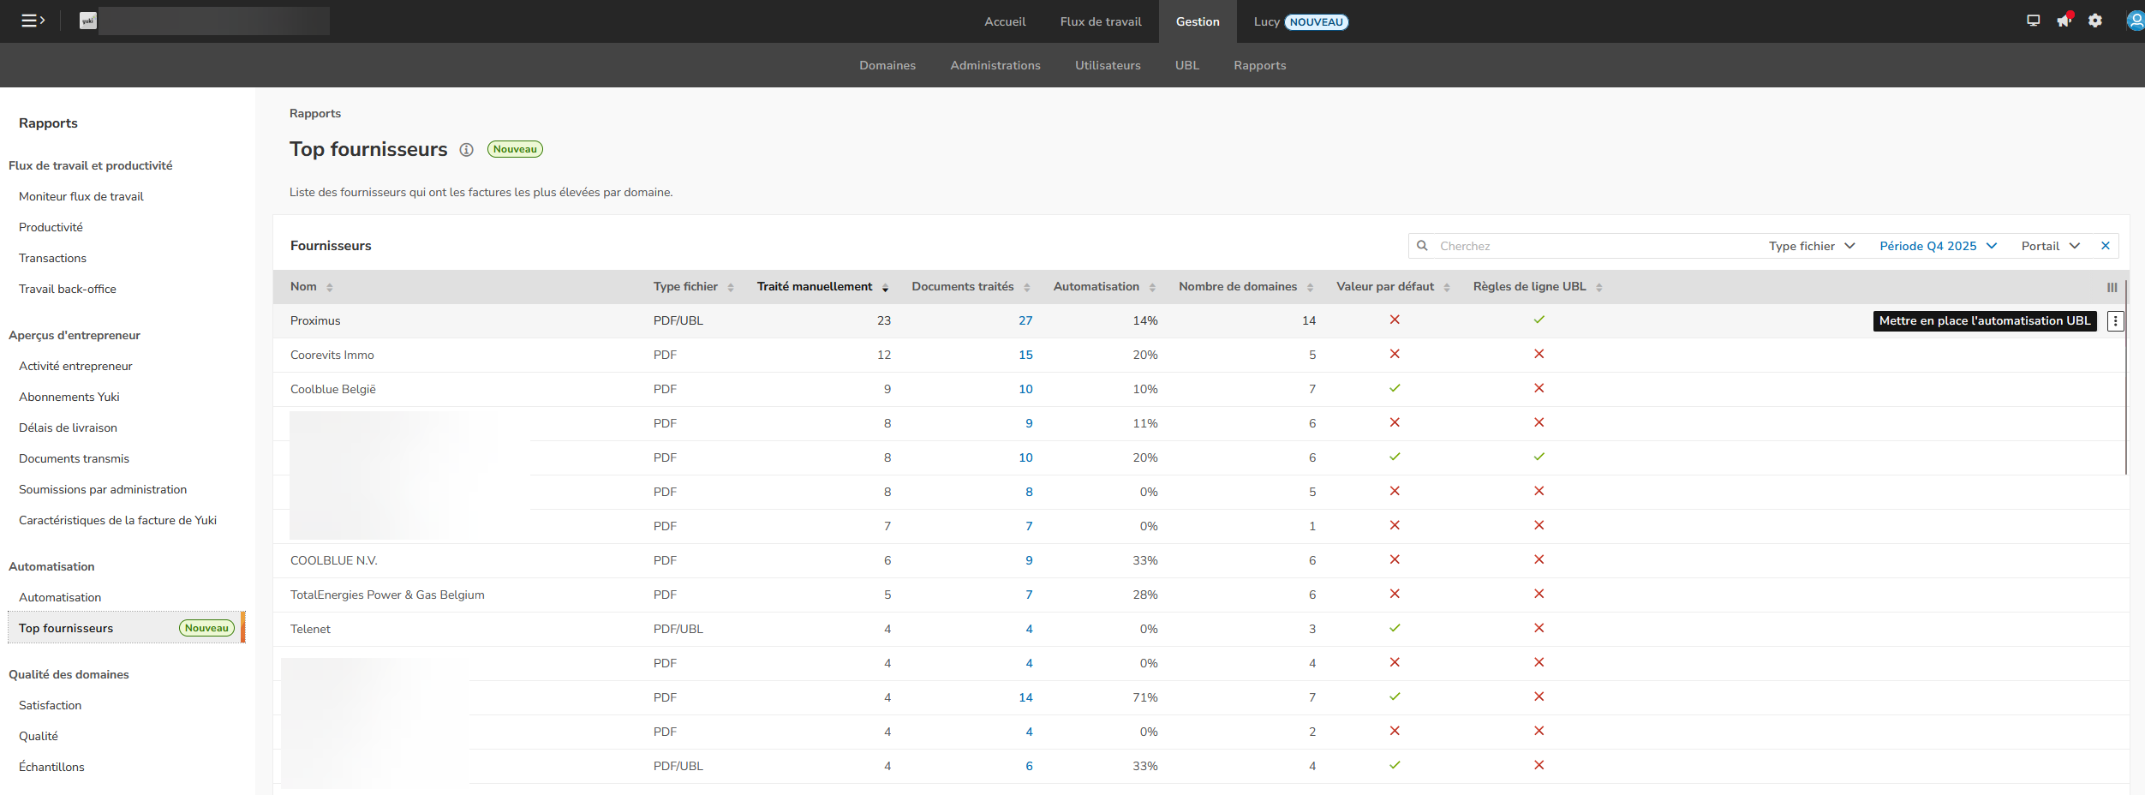Open the Satisfaction report

point(51,705)
